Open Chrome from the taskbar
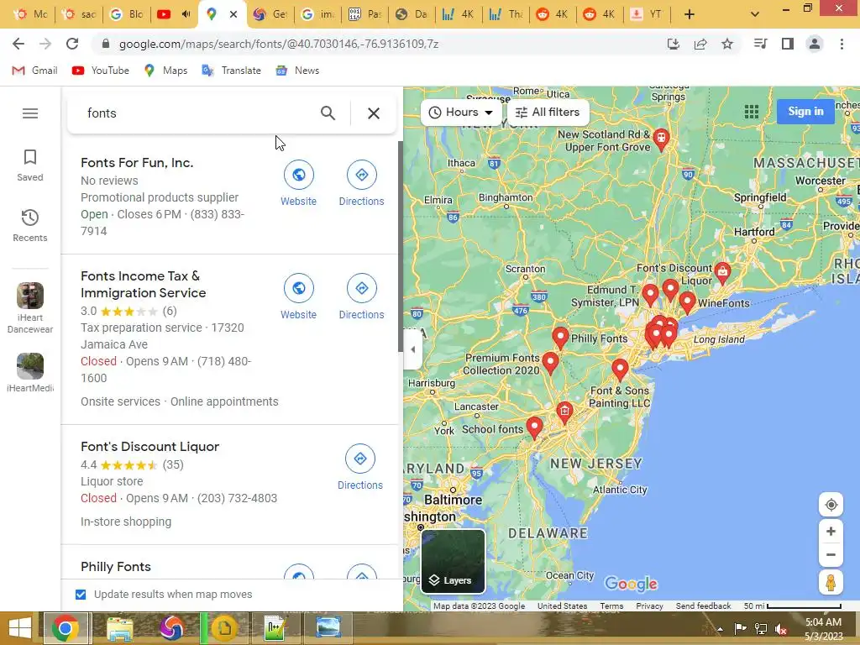The image size is (860, 645). [66, 628]
